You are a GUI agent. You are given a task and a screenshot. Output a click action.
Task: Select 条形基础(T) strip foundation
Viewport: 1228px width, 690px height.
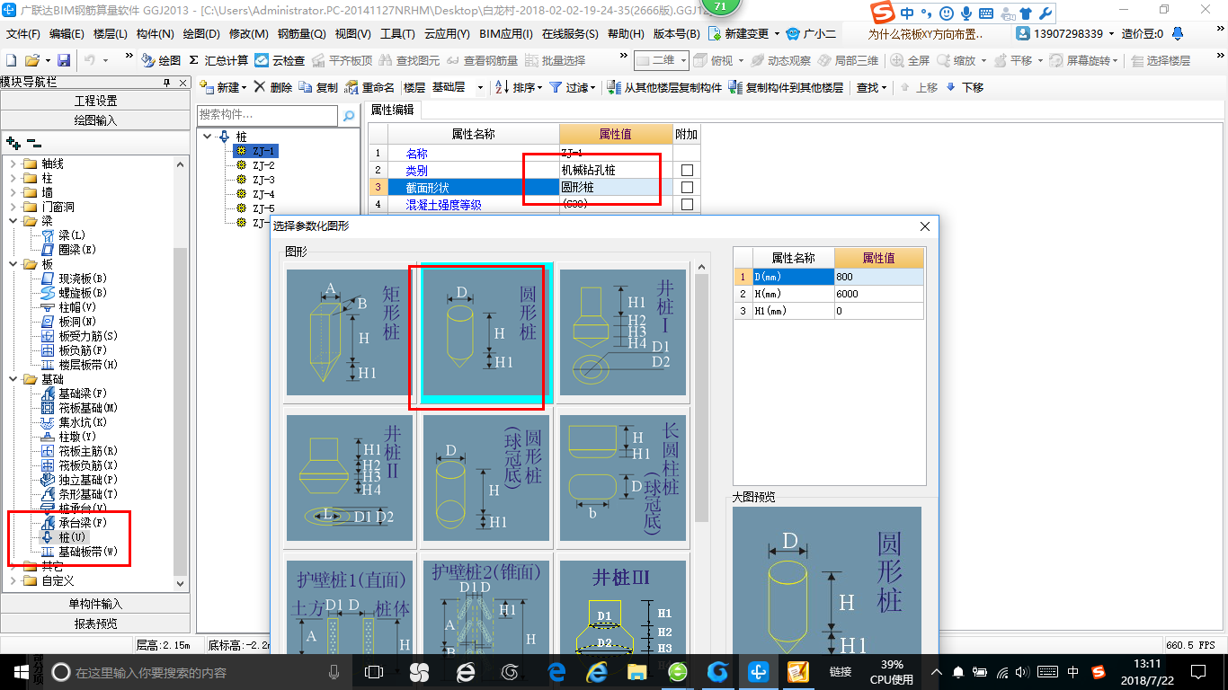point(80,494)
